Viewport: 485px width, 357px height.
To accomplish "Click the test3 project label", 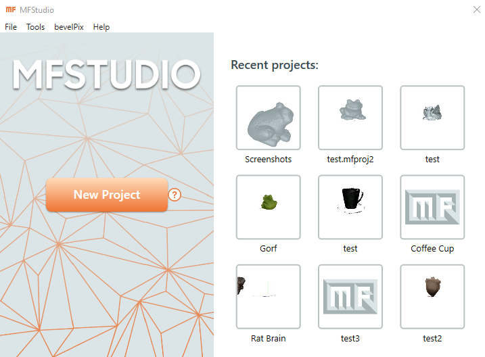I will pyautogui.click(x=350, y=339).
